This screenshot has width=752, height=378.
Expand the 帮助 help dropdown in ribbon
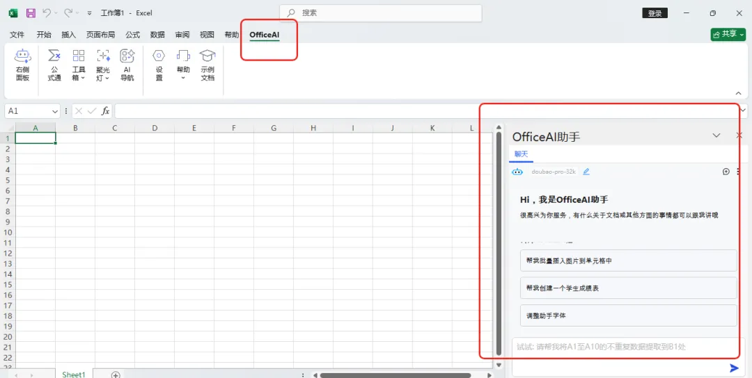coord(183,65)
